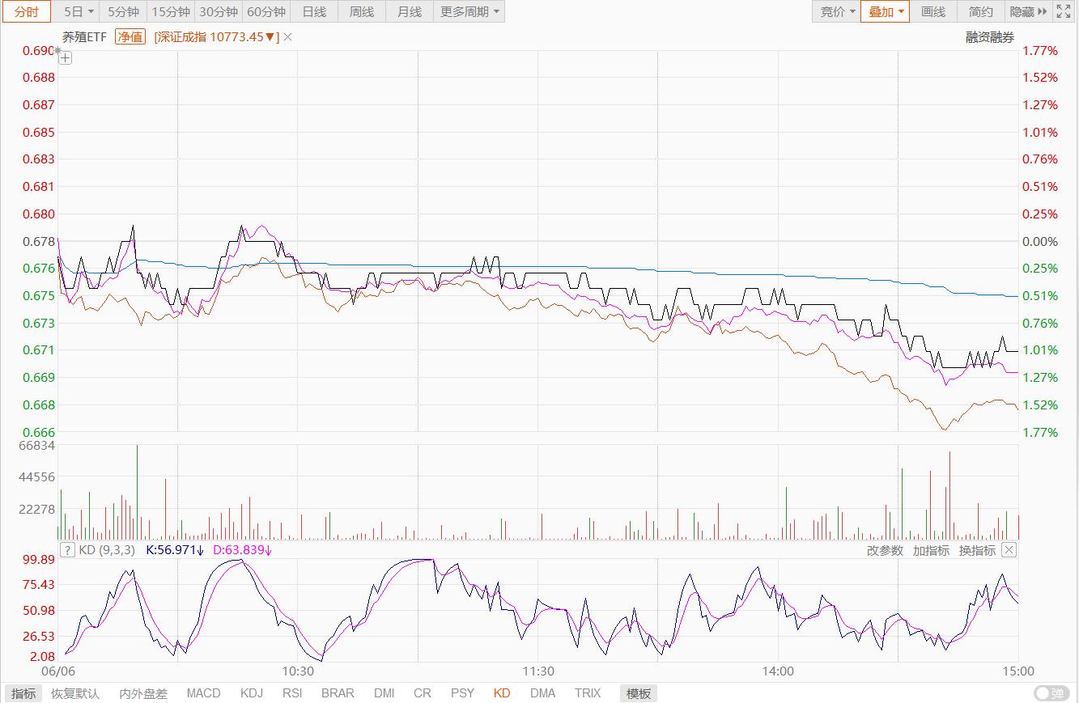Click the 隐藏 double-arrow hide button
1079x703 pixels.
coord(1028,11)
